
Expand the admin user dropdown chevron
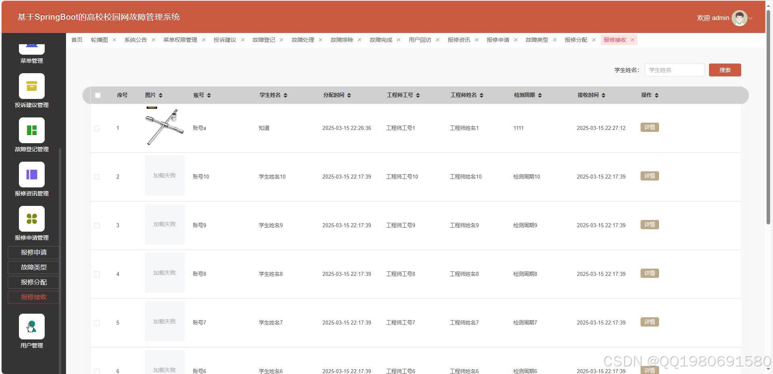coord(751,18)
